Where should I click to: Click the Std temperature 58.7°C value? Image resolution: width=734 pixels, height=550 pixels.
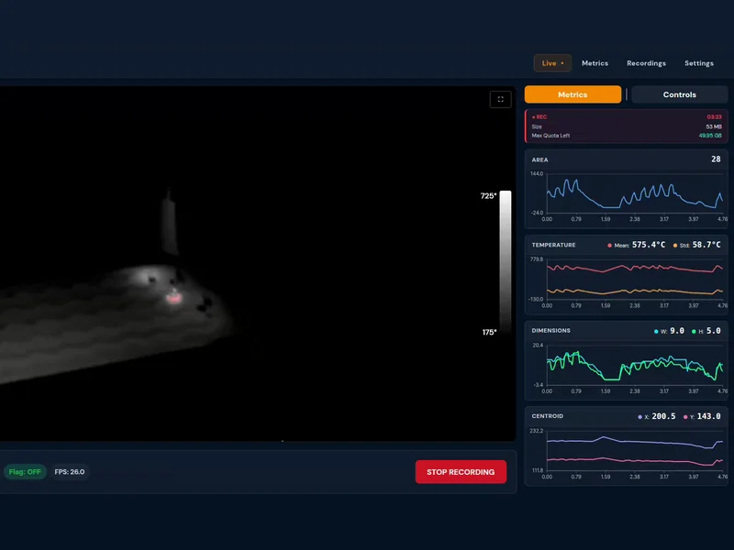pyautogui.click(x=706, y=245)
